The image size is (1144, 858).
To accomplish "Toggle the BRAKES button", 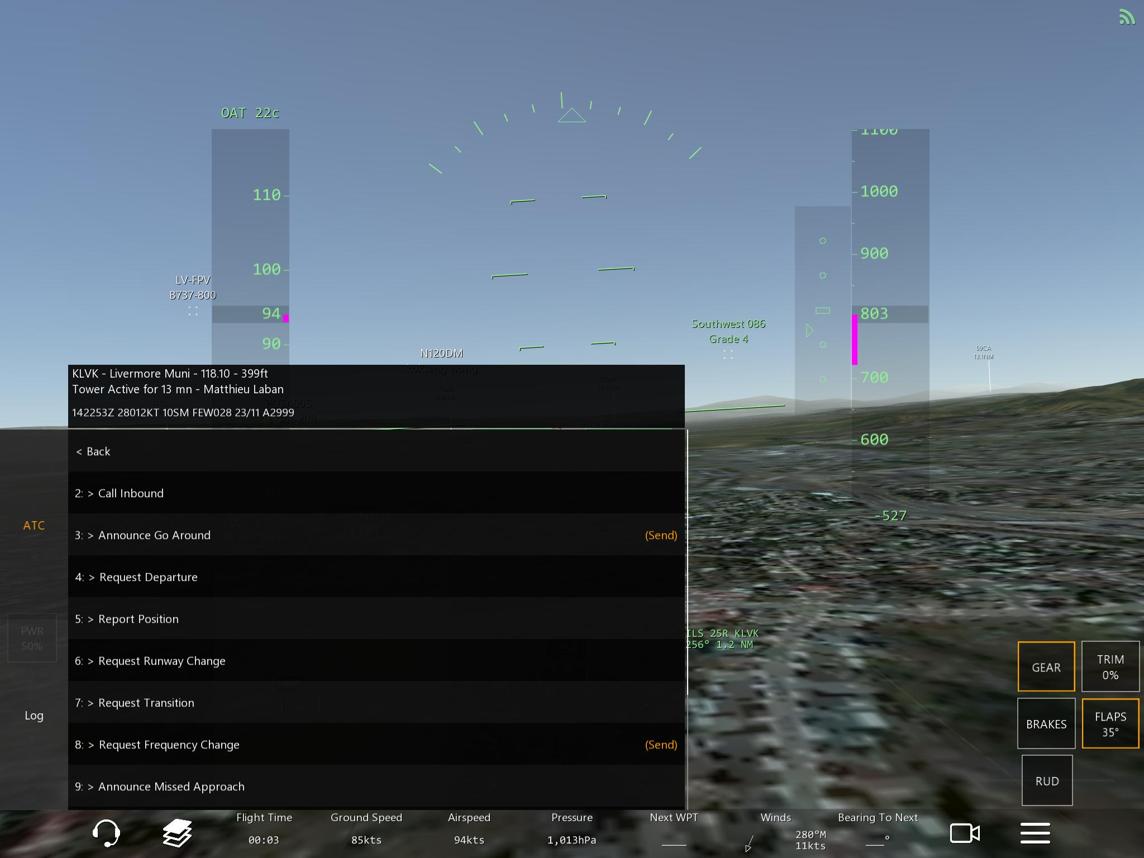I will [1046, 723].
